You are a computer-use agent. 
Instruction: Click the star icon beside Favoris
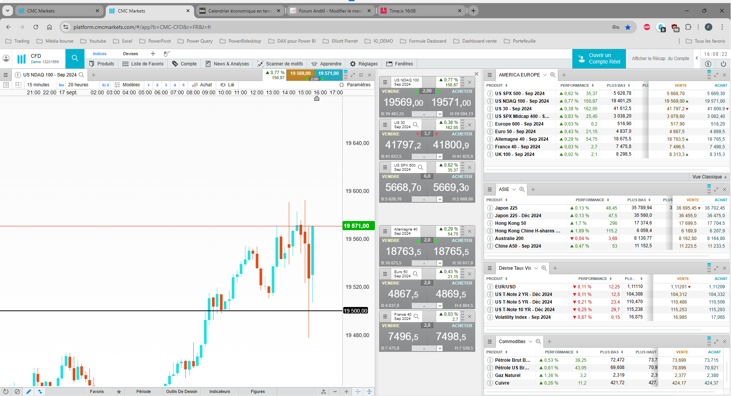[x=119, y=391]
